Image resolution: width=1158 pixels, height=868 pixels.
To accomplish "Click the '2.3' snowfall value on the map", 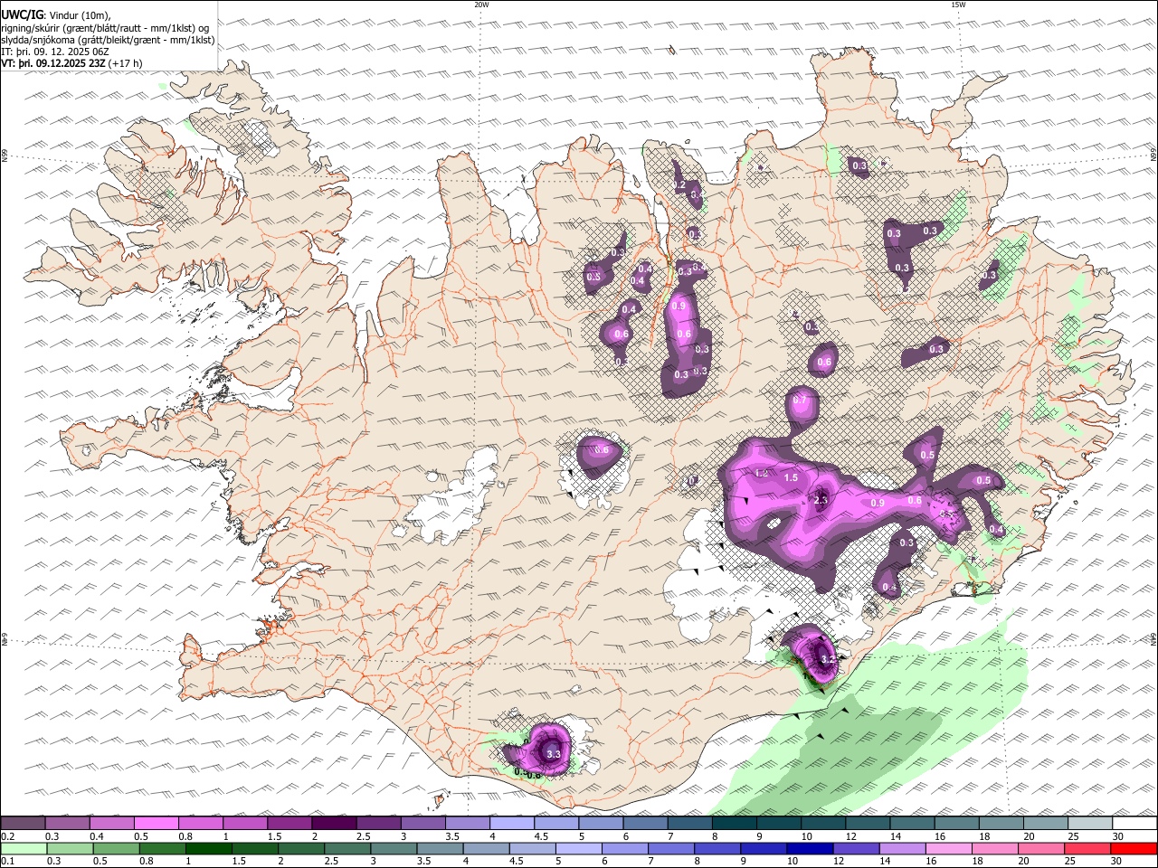I will (x=821, y=499).
